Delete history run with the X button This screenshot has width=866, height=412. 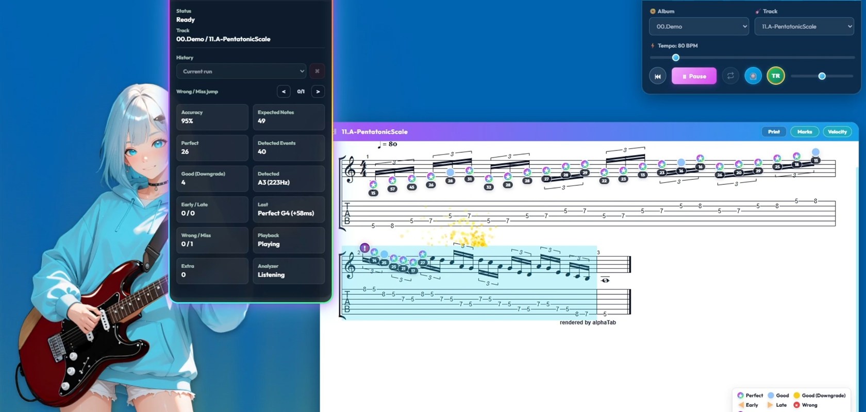[317, 71]
